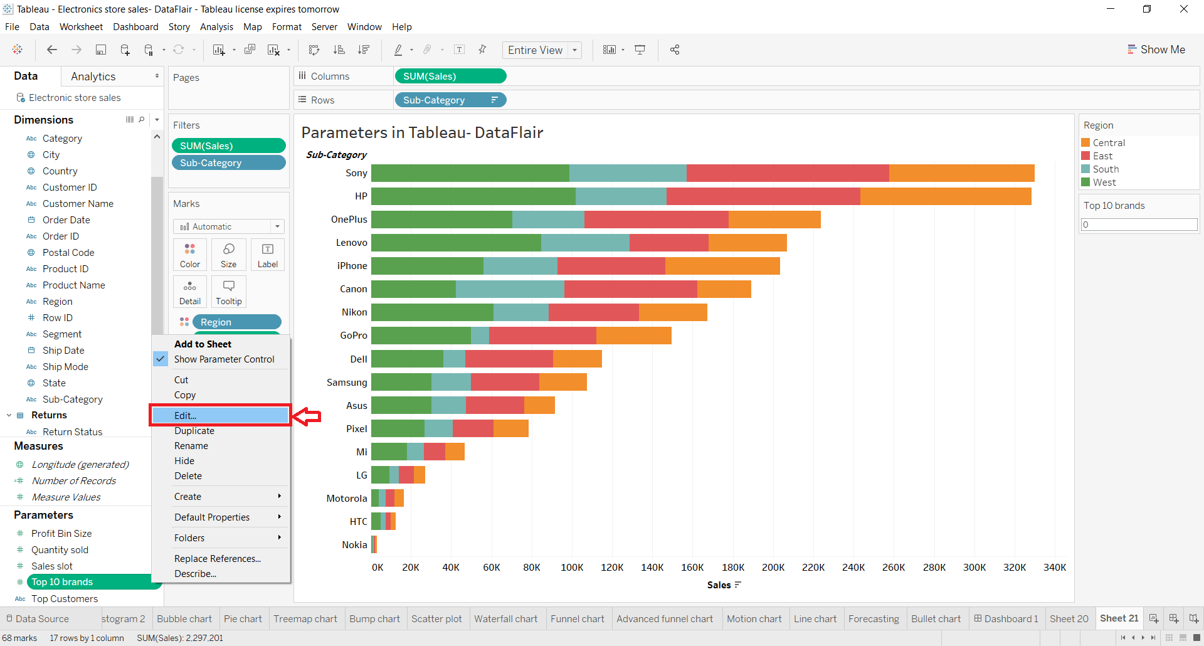Expand the Default Properties submenu
This screenshot has width=1204, height=646.
211,517
